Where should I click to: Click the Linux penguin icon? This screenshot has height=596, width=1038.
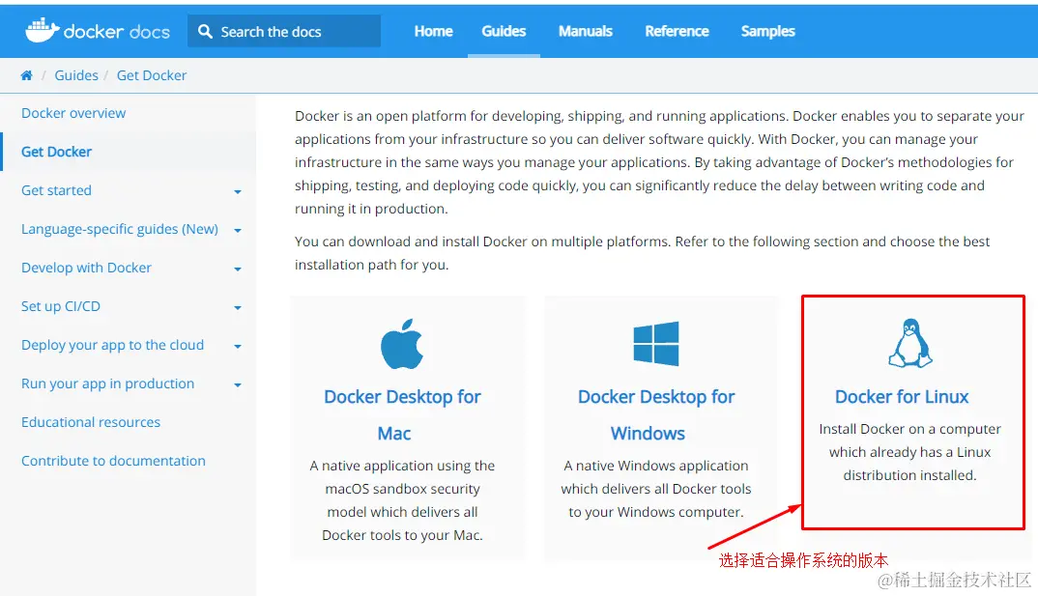tap(910, 343)
